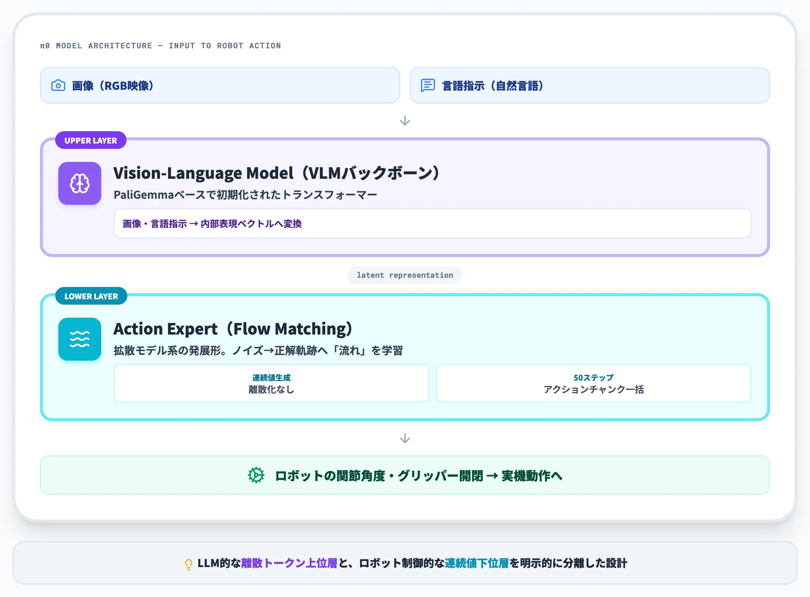Image resolution: width=810 pixels, height=597 pixels.
Task: Click the latent representation pill
Action: (x=405, y=275)
